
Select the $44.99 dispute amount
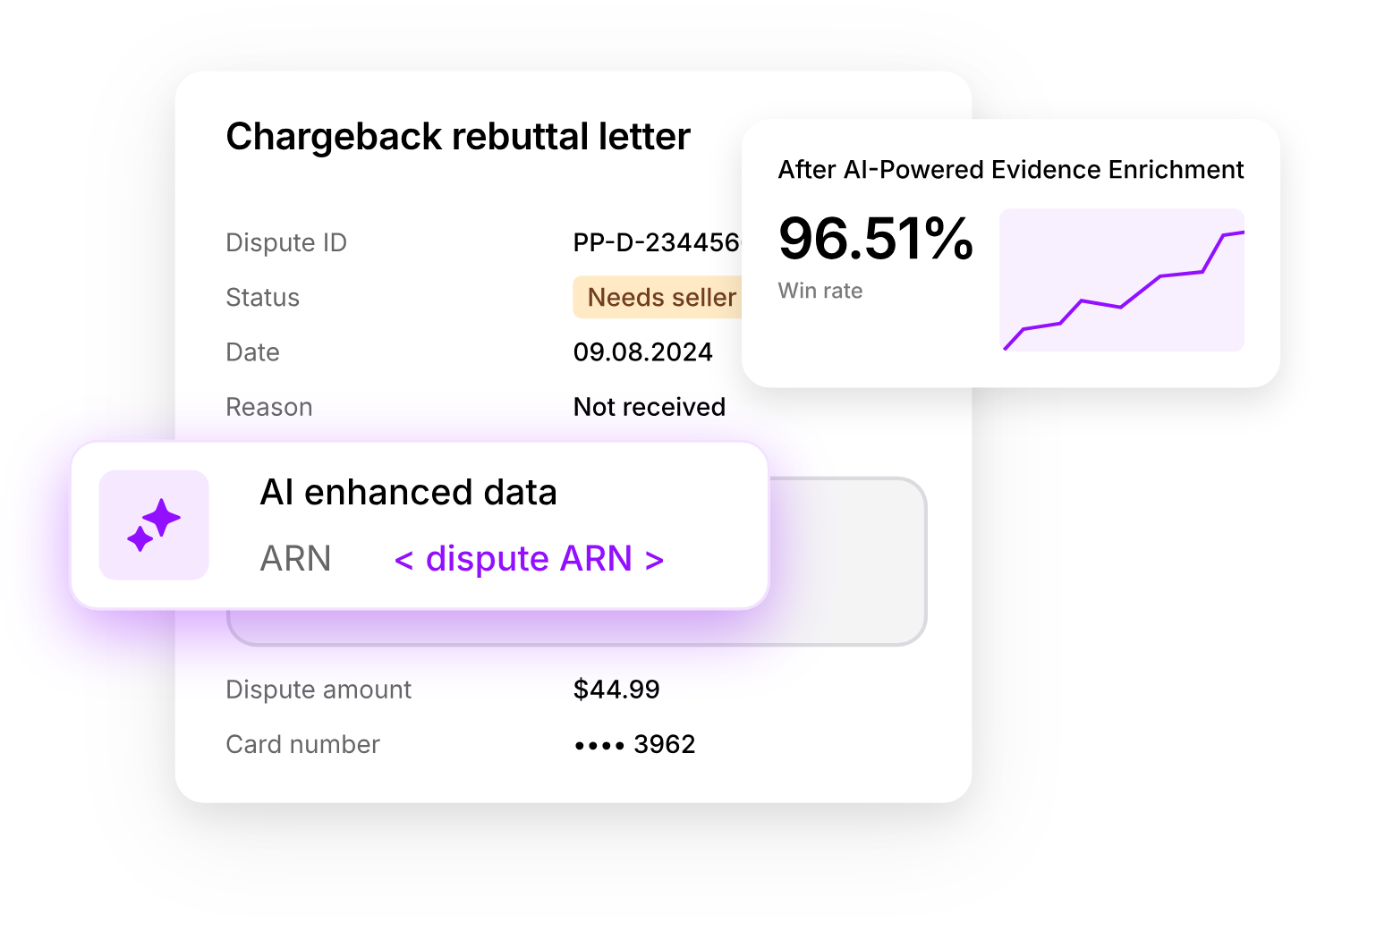616,690
